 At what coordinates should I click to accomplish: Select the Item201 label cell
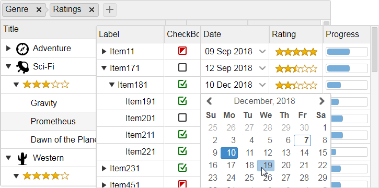pos(131,118)
